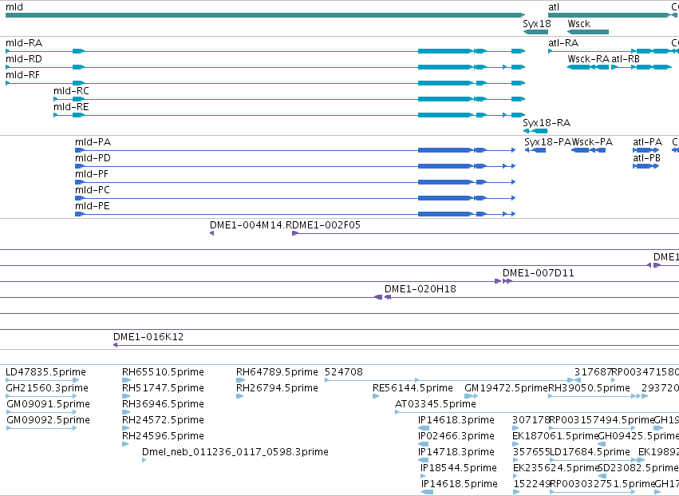Open the mld-PA protein feature
This screenshot has width=679, height=496.
tap(295, 150)
